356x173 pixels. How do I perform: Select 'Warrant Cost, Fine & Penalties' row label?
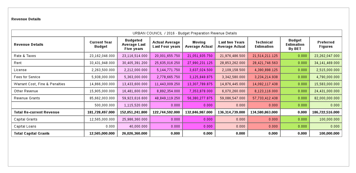tap(39, 84)
